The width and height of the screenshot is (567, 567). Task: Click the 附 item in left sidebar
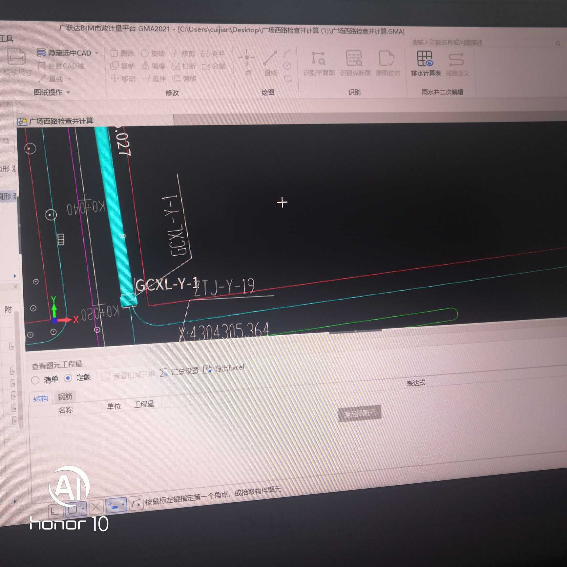(x=8, y=309)
